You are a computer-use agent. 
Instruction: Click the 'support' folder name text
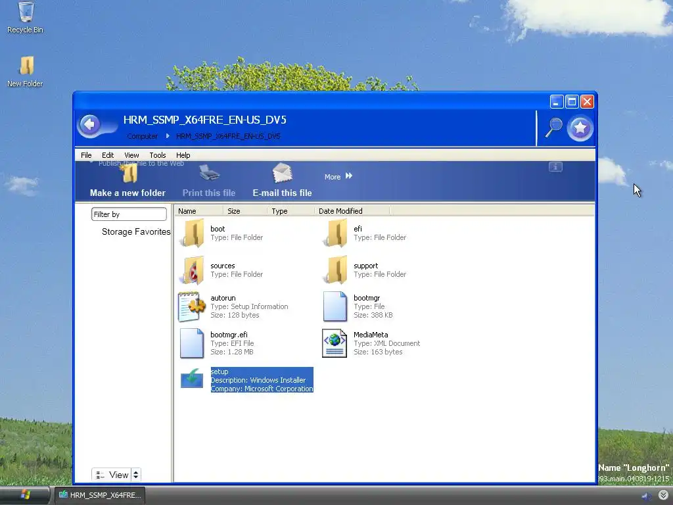pyautogui.click(x=365, y=266)
